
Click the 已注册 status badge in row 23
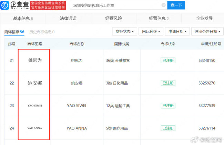point(168,105)
